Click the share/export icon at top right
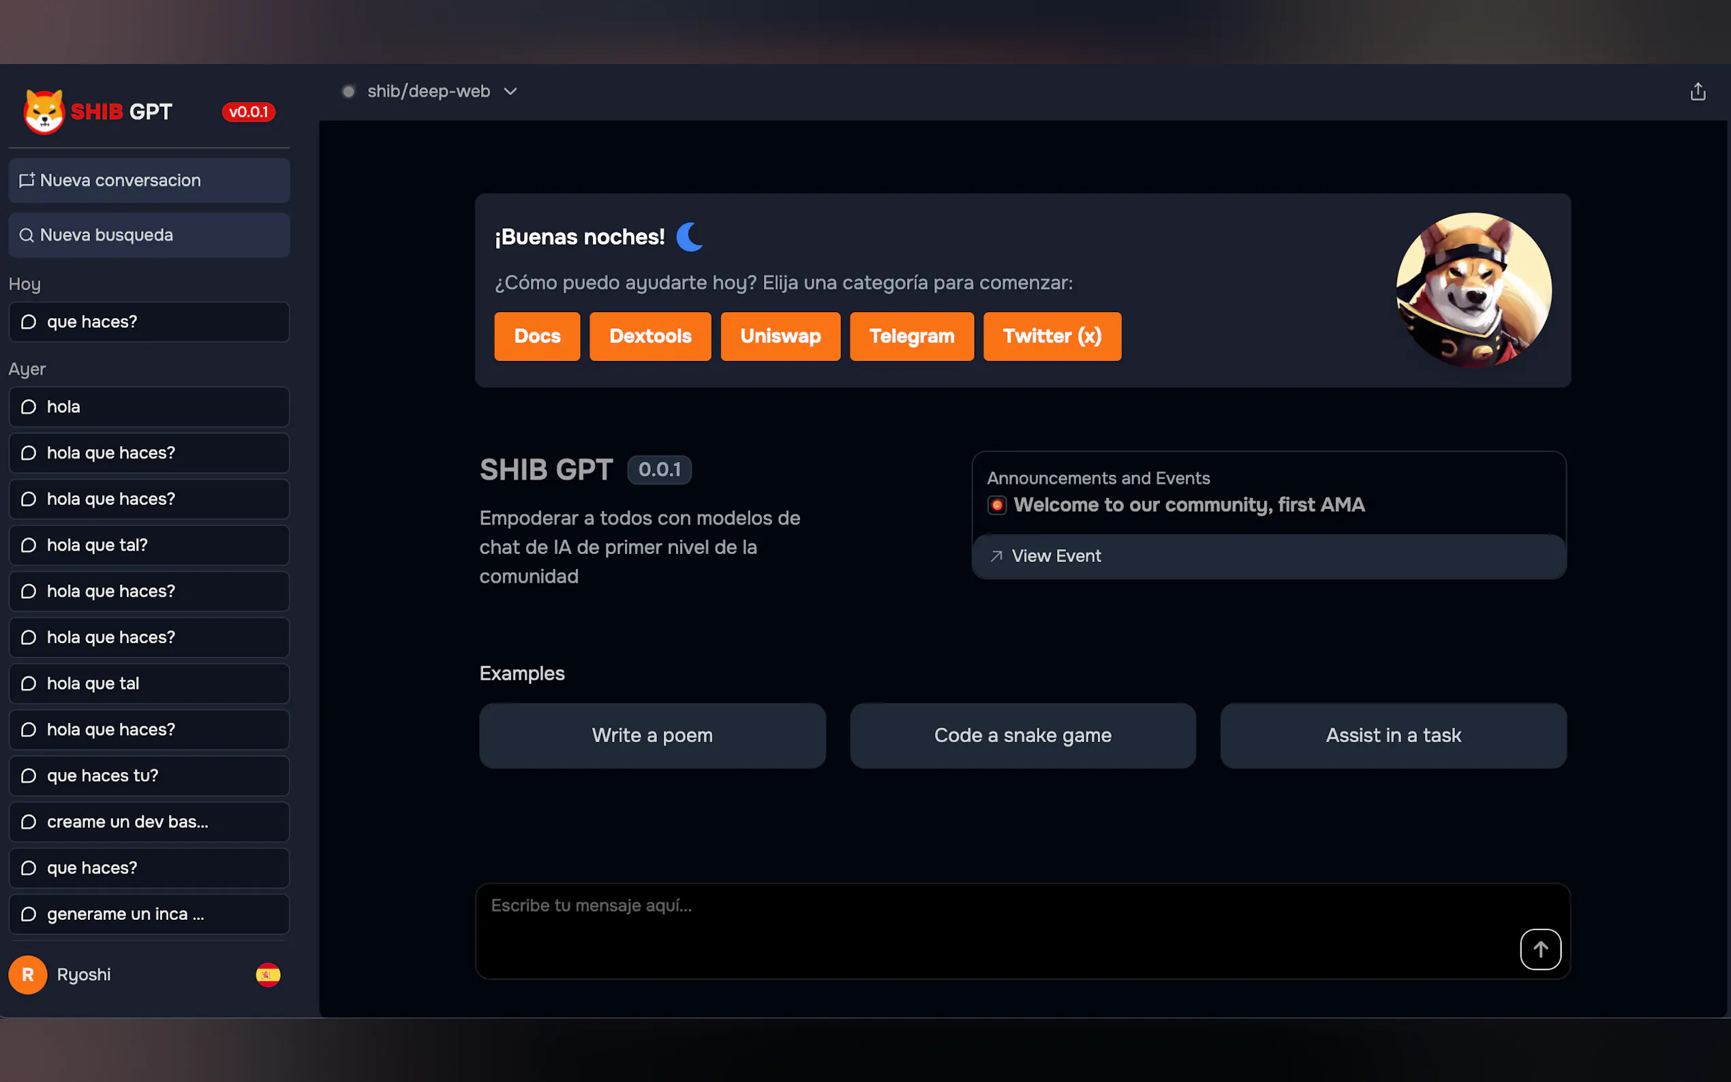The height and width of the screenshot is (1082, 1731). 1698,91
